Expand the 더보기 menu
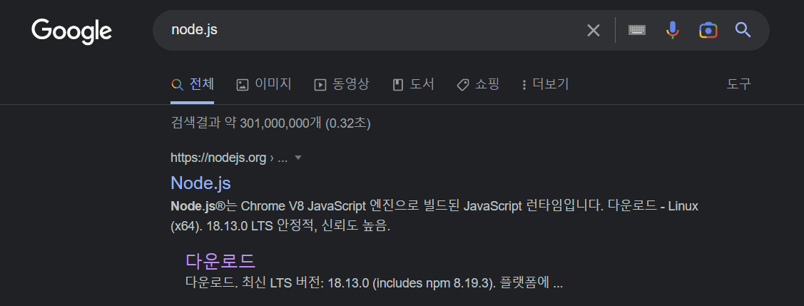This screenshot has height=306, width=804. (544, 85)
